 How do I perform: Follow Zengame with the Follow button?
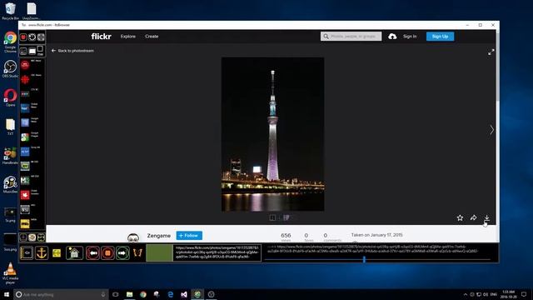coord(189,235)
